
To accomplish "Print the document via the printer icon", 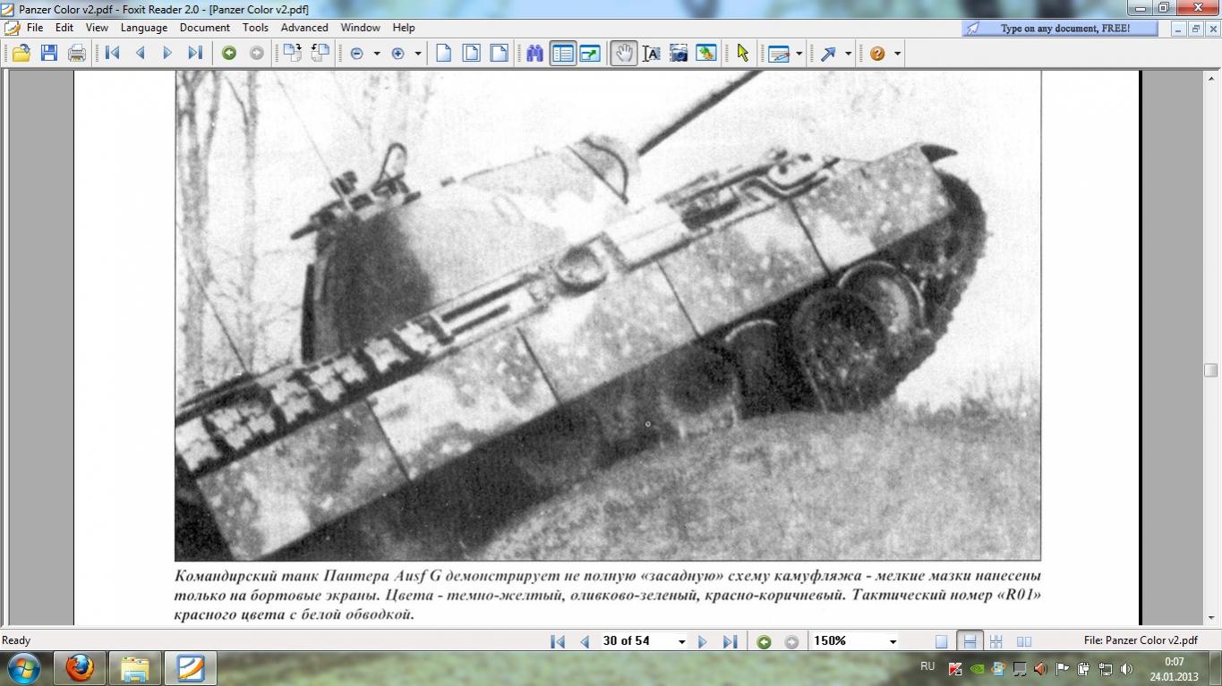I will [x=77, y=54].
